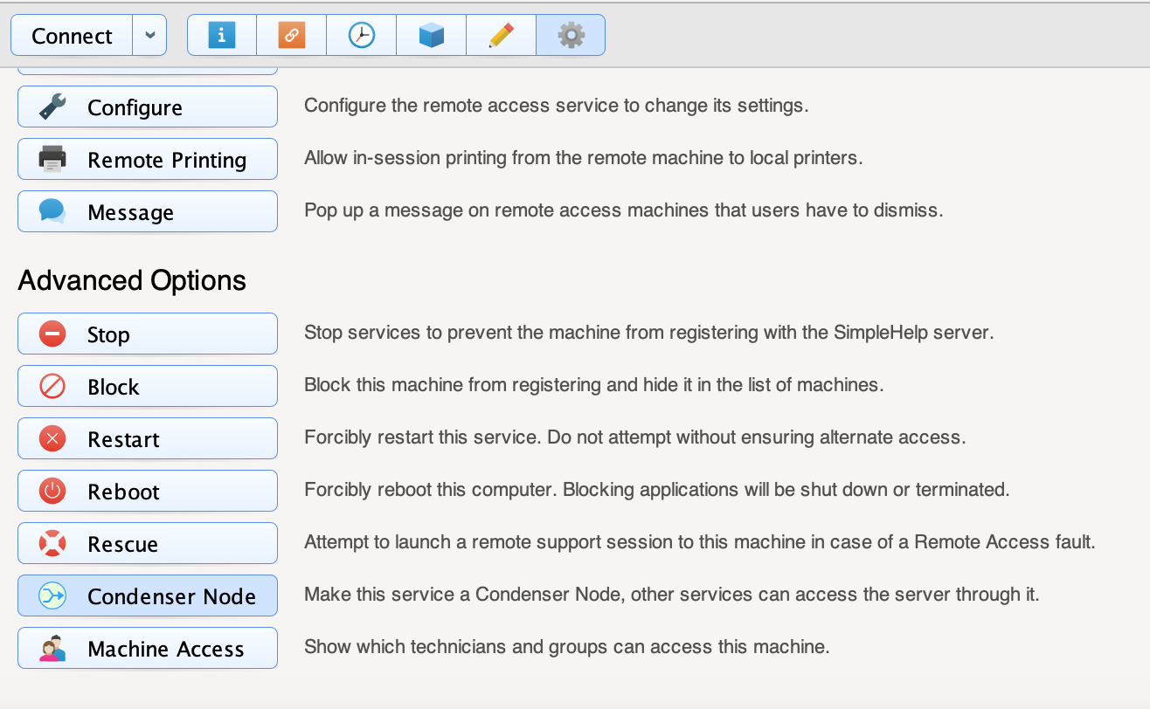Click the Connect button
The image size is (1150, 709).
click(72, 36)
